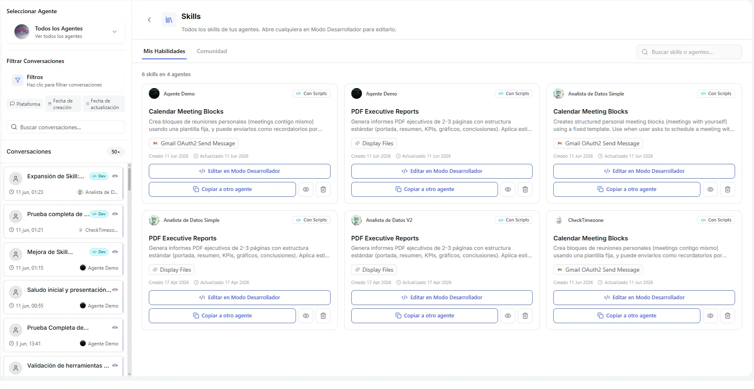
Task: Click the CheckTimezone avatar on its skill card
Action: [559, 220]
